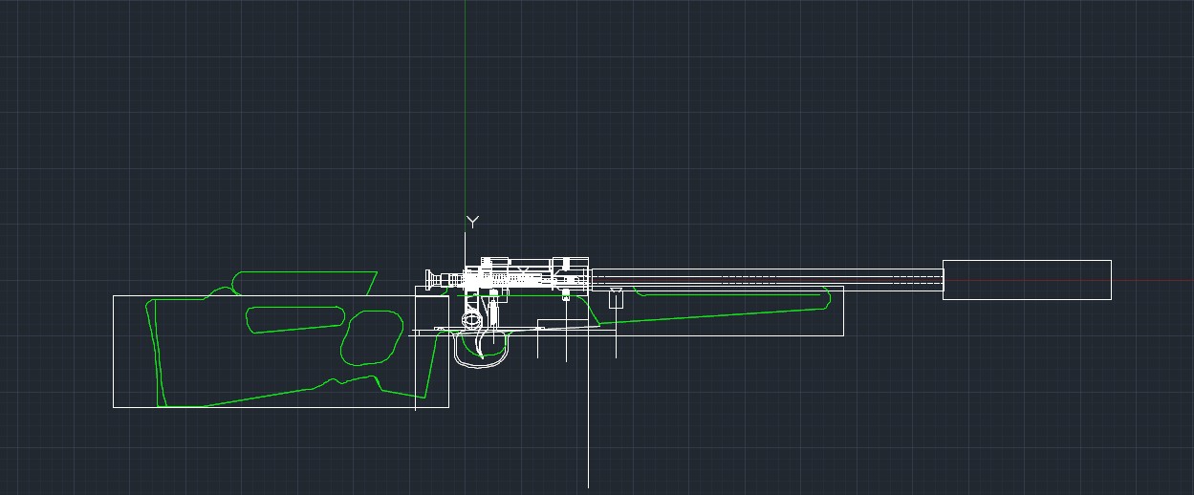Select the small rectangle under the barrel
Viewport: 1194px width, 495px height.
click(x=617, y=297)
